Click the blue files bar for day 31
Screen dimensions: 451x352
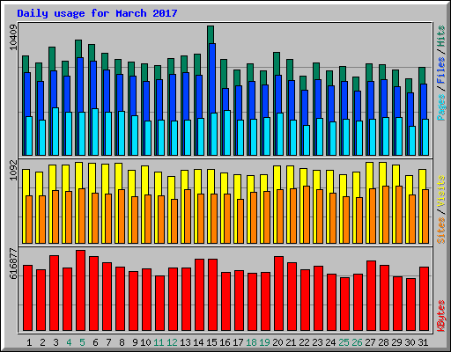[x=424, y=101]
